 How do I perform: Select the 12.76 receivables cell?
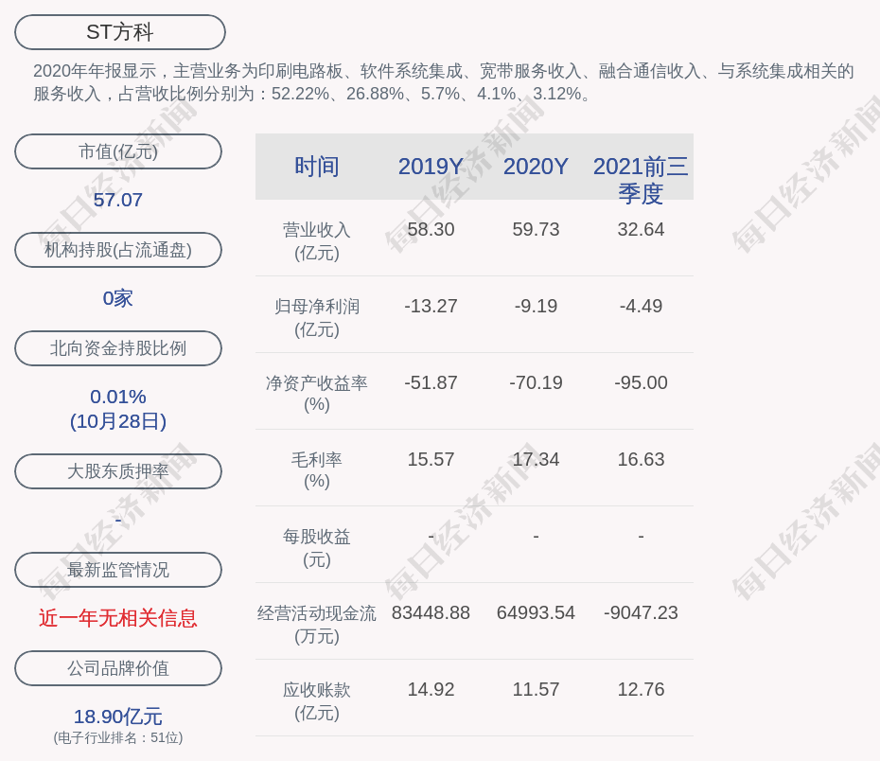point(641,689)
